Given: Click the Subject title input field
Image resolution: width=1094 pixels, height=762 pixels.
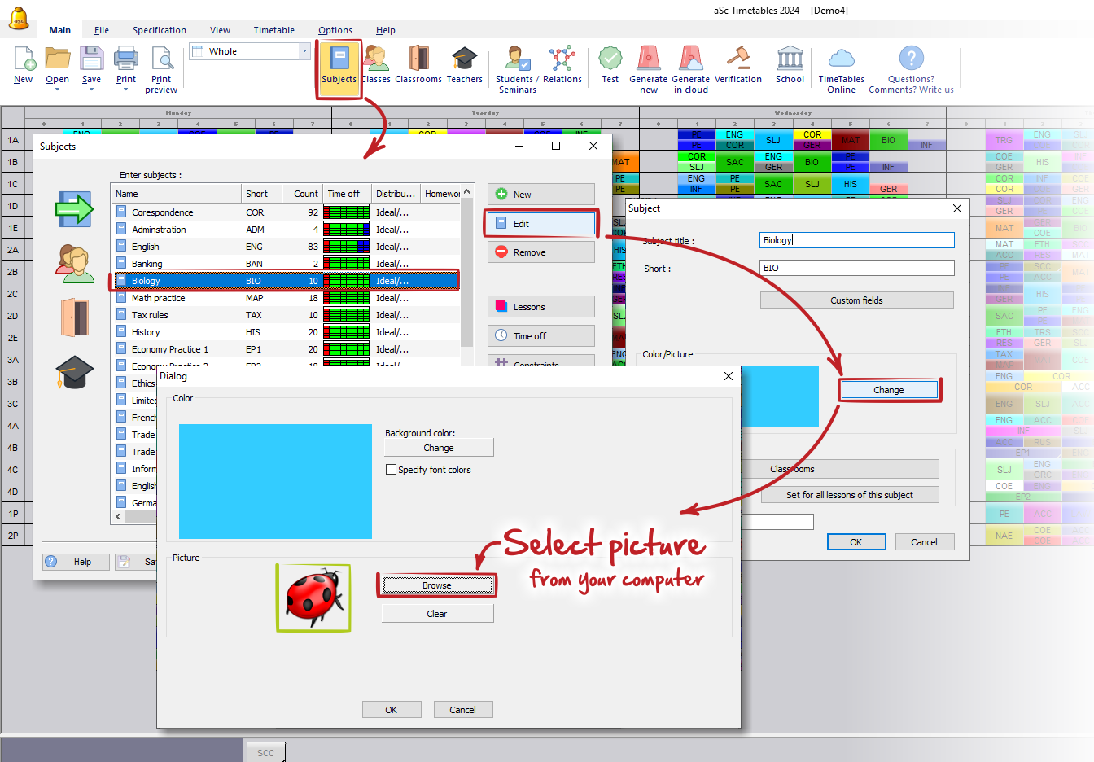Looking at the screenshot, I should click(x=856, y=240).
